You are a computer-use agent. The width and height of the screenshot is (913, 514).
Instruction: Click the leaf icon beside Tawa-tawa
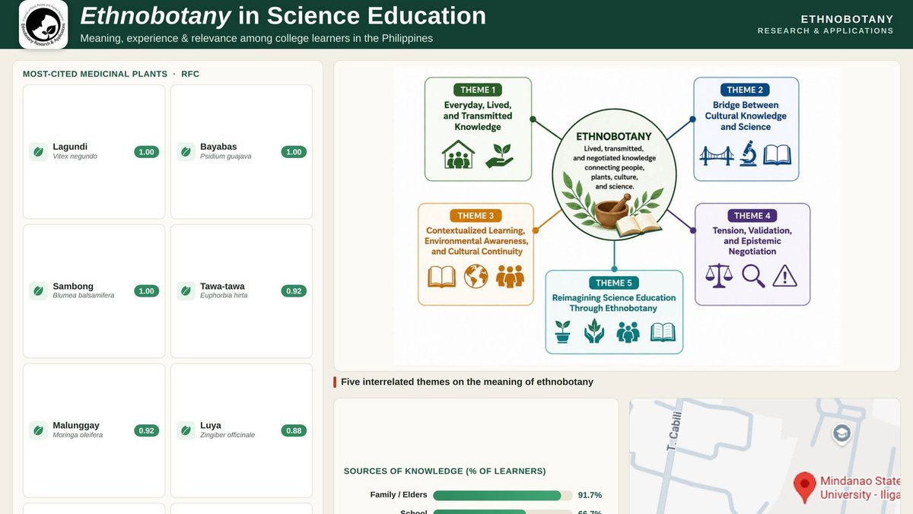(186, 291)
